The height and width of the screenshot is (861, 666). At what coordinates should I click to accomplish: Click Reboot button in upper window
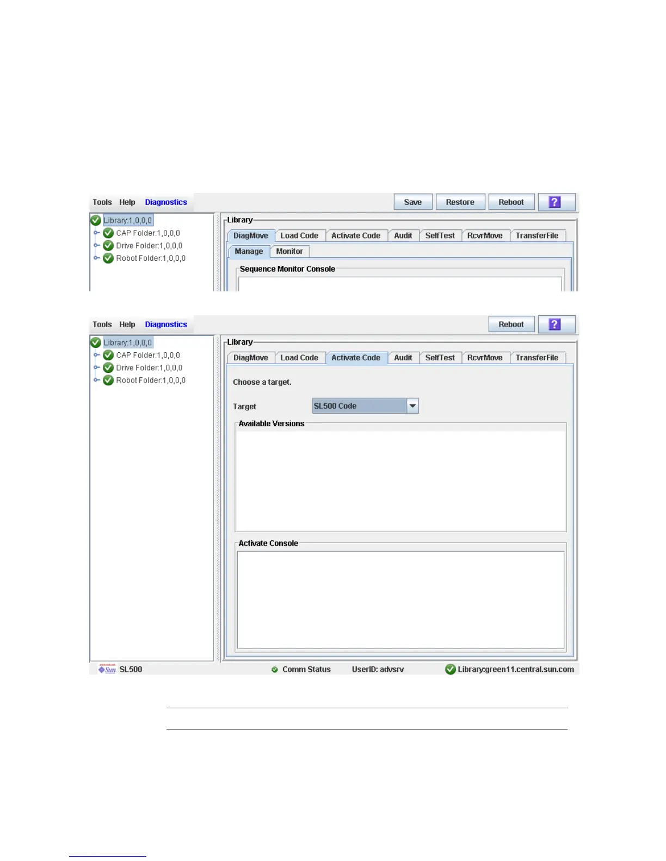[x=511, y=202]
